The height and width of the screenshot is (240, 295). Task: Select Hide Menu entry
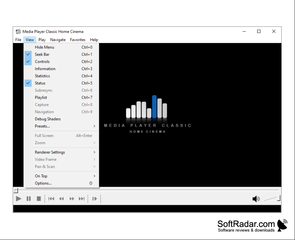(x=61, y=47)
